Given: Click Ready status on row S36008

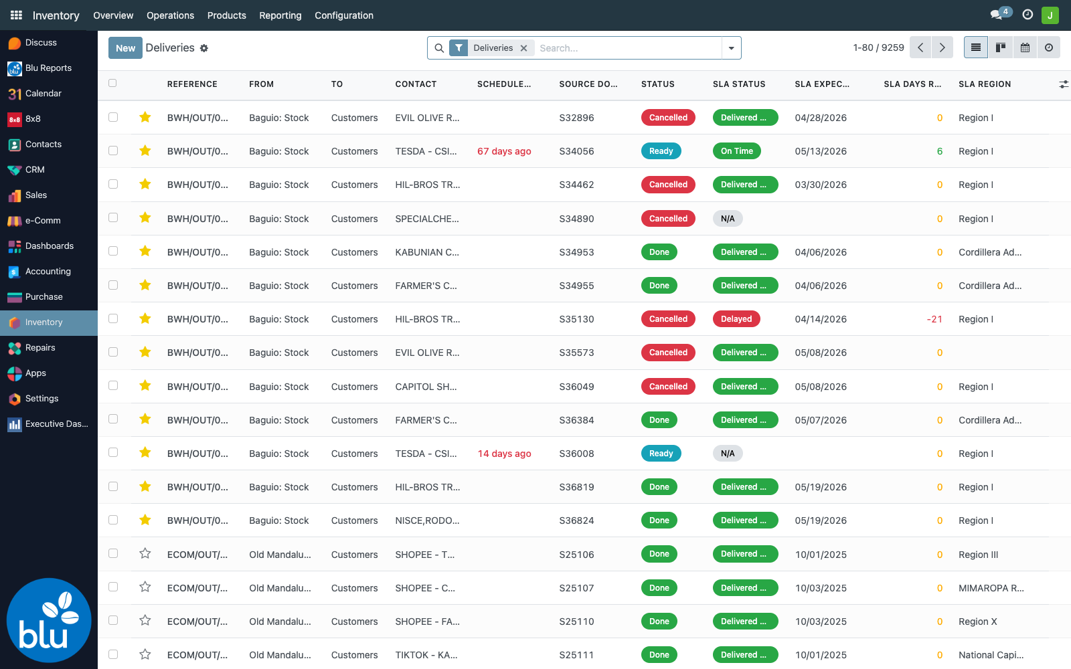Looking at the screenshot, I should (661, 454).
